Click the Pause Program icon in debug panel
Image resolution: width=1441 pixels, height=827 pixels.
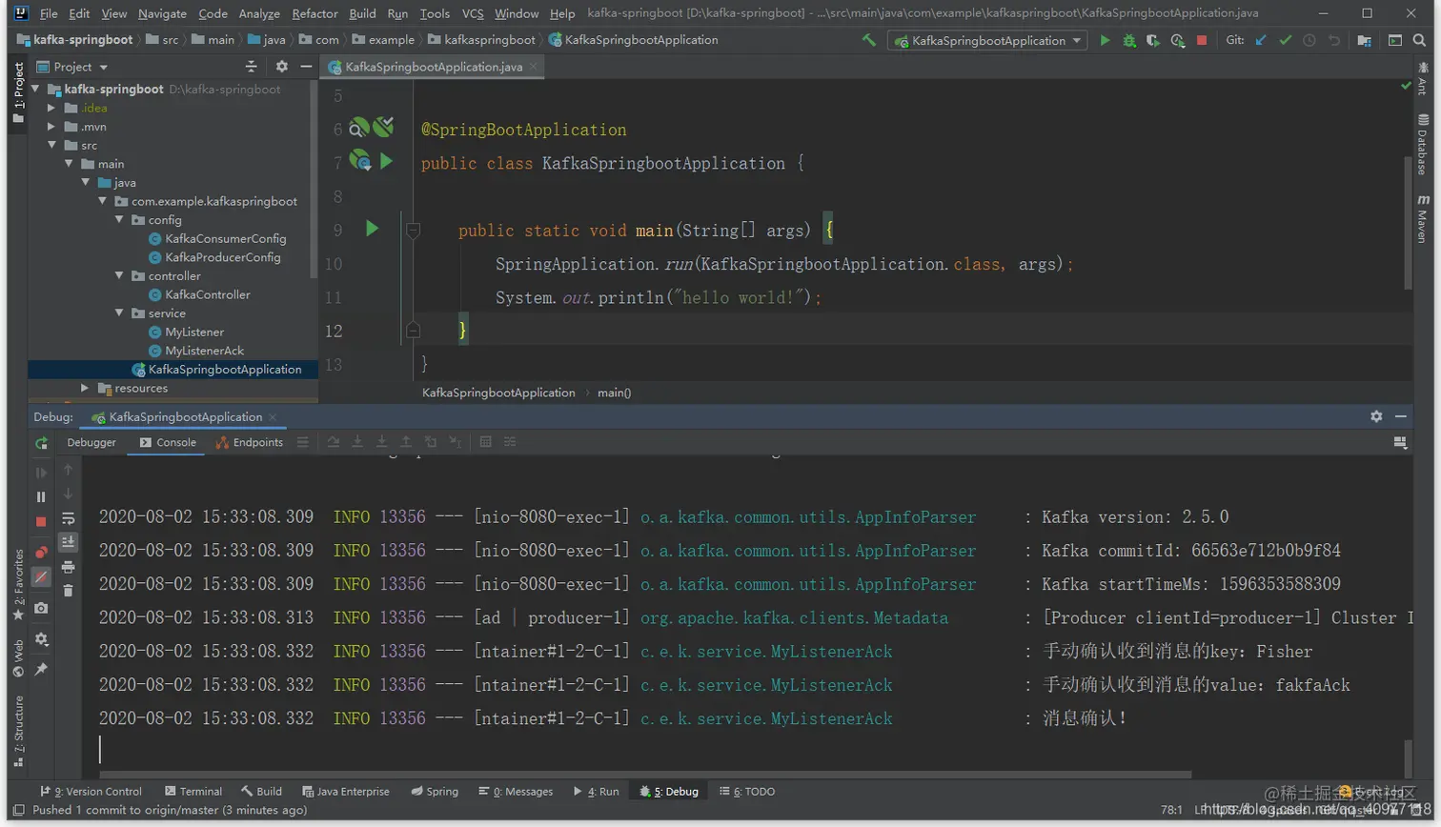(41, 496)
